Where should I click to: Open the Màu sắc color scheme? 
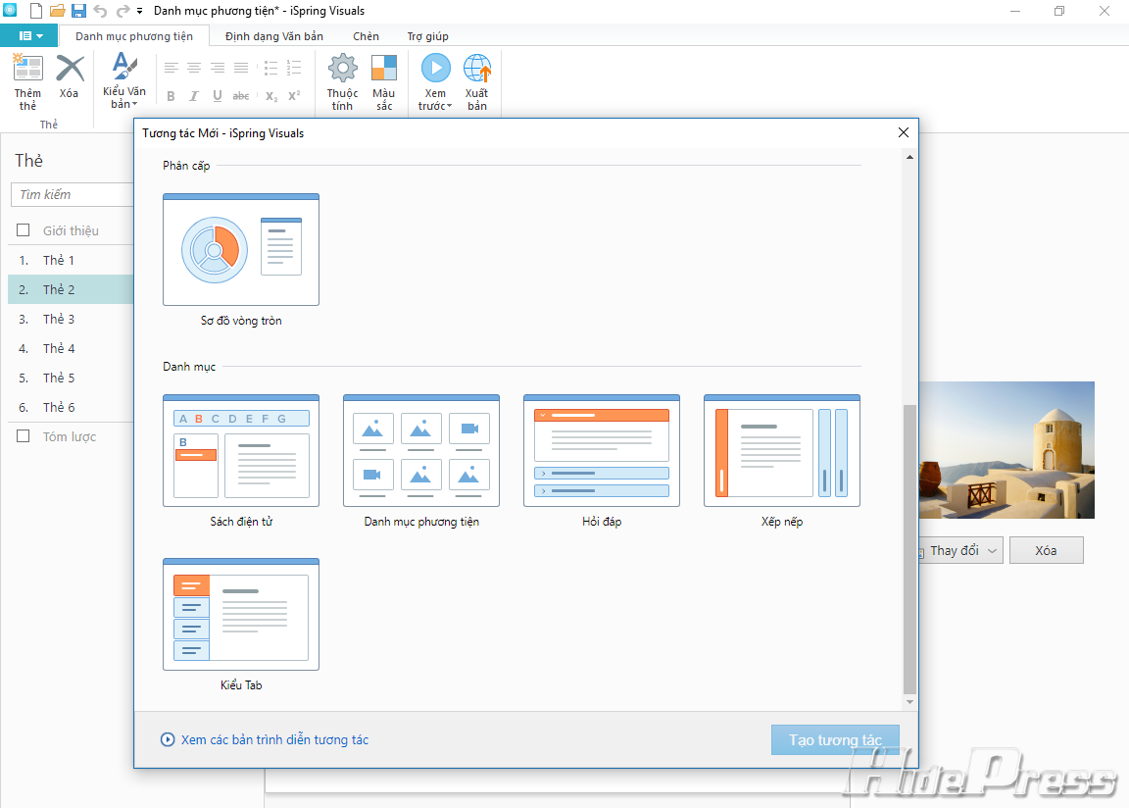coord(384,71)
